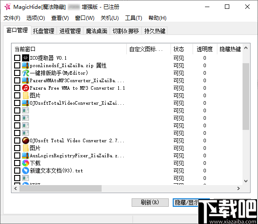Click the ICO提取器 V0.1 window icon
The width and height of the screenshot is (258, 224).
click(26, 58)
